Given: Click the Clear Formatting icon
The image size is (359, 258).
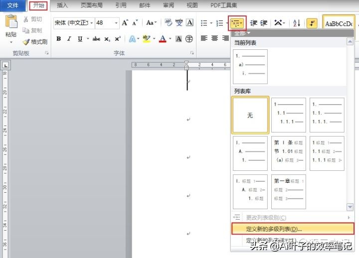Looking at the screenshot, I should [169, 22].
